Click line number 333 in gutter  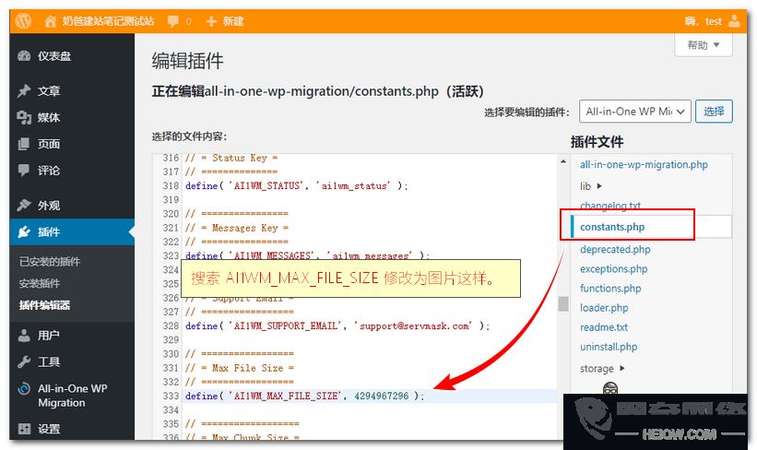[x=171, y=396]
